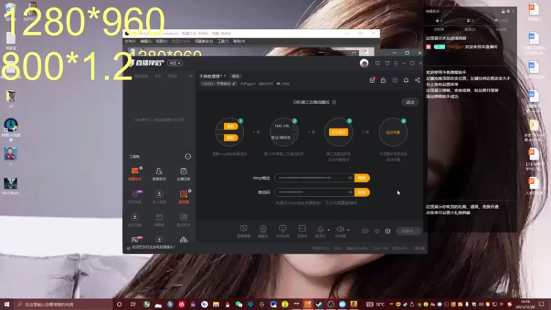Open the tool icon with purple badge
The height and width of the screenshot is (310, 551).
tap(134, 196)
